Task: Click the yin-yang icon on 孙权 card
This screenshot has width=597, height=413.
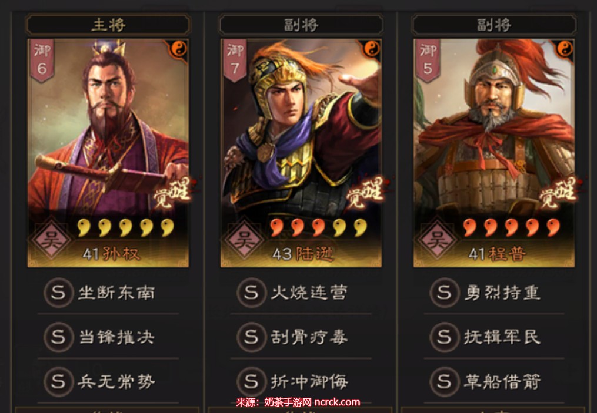Action: click(178, 49)
